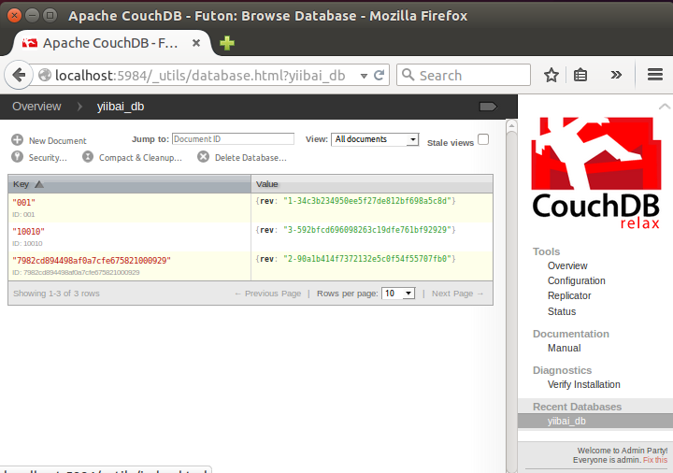Click the bookmark star icon
The image size is (673, 473).
551,75
